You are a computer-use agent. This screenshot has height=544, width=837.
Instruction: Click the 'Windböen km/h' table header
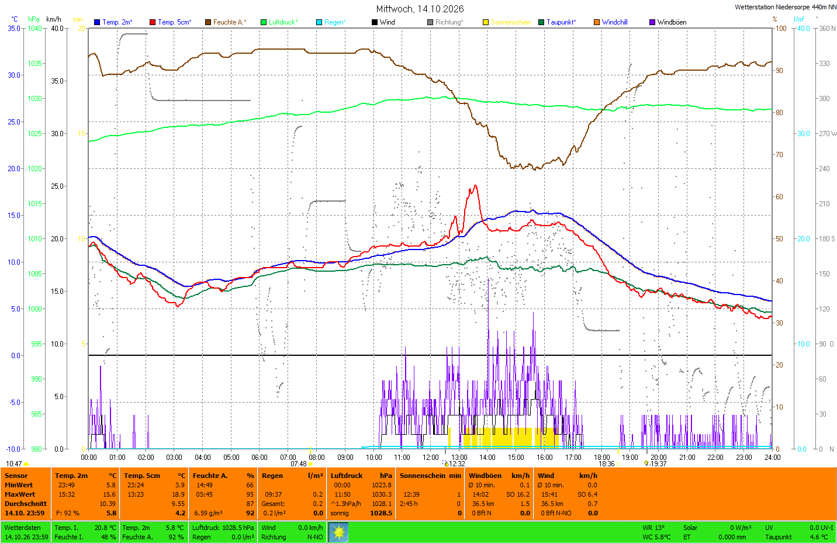499,476
